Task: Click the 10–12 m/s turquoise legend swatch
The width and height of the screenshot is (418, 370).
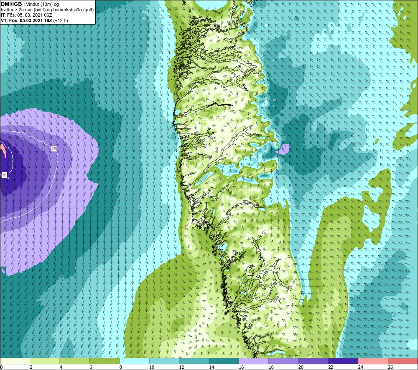Action: (x=164, y=361)
